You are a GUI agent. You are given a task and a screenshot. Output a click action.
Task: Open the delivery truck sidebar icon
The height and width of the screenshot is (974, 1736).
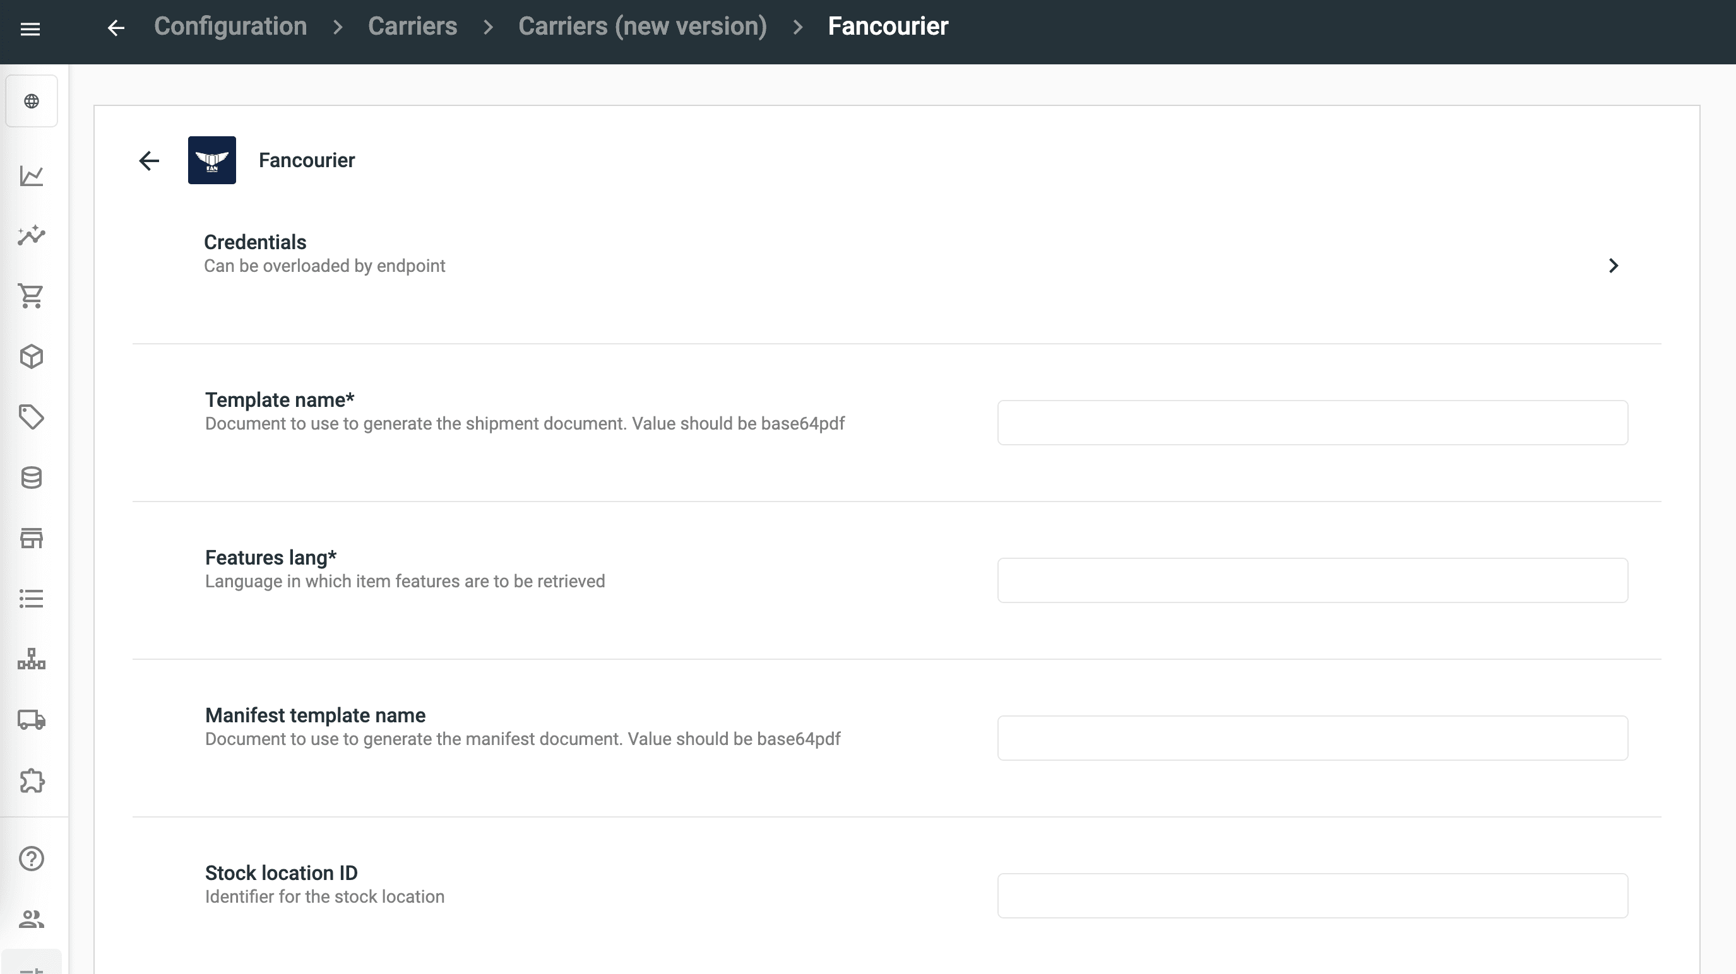tap(32, 719)
